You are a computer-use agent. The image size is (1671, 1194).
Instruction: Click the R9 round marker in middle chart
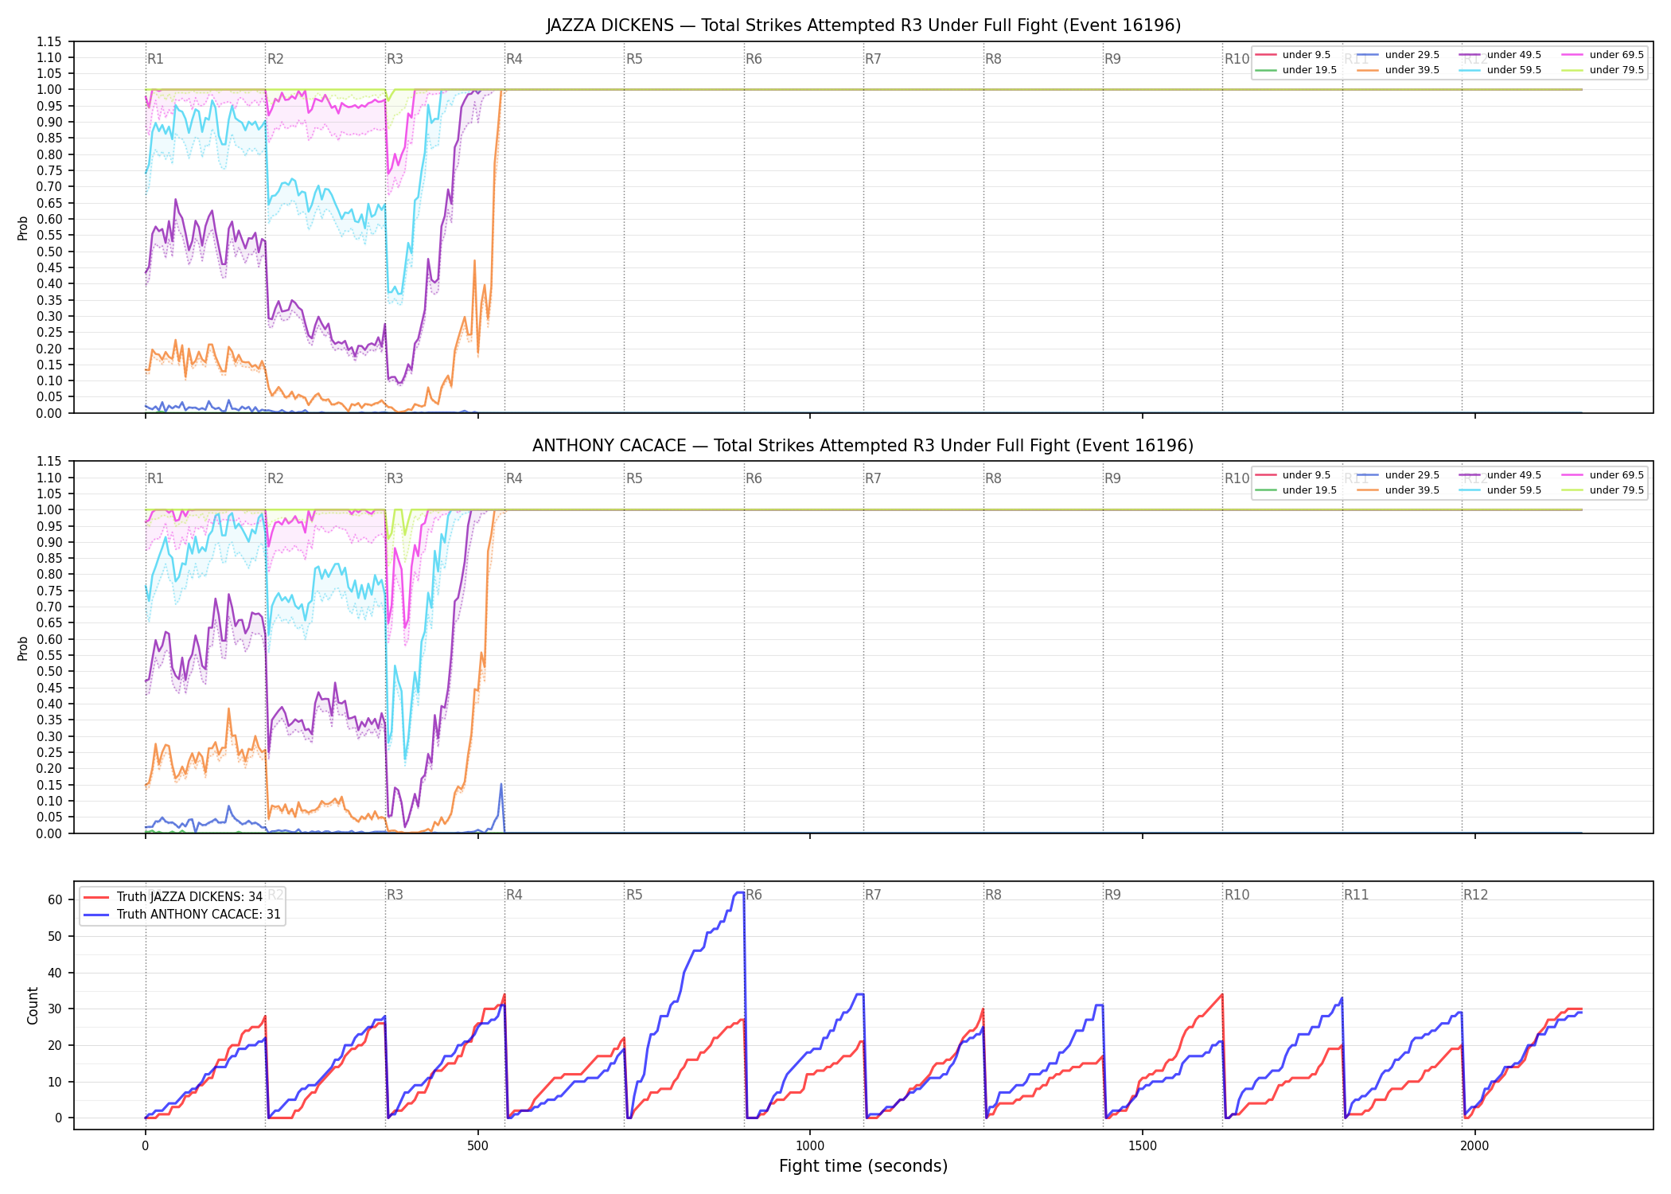click(x=1112, y=478)
